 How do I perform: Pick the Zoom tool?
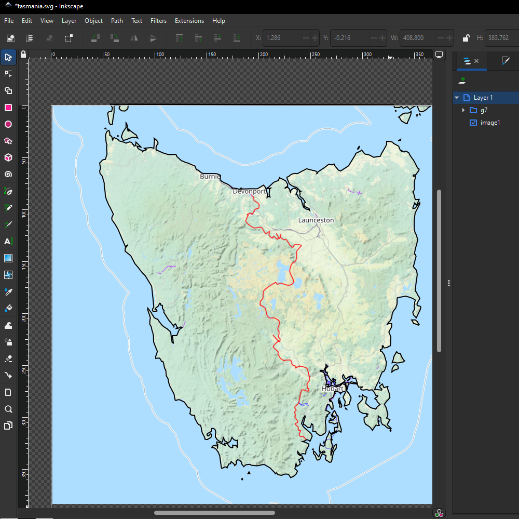click(x=8, y=409)
